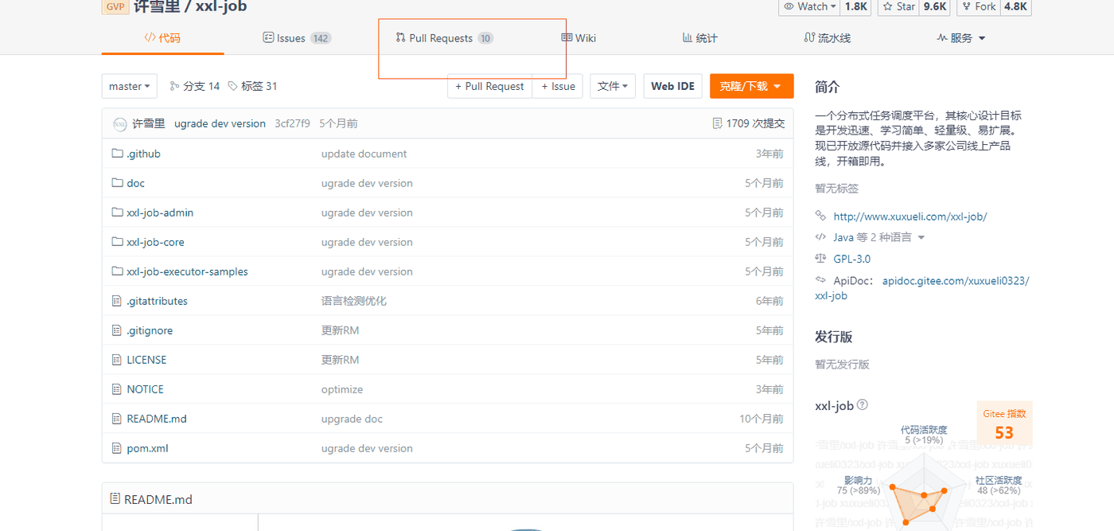Click the folder icon beside xxl-job-admin
Image resolution: width=1114 pixels, height=531 pixels.
coord(118,213)
